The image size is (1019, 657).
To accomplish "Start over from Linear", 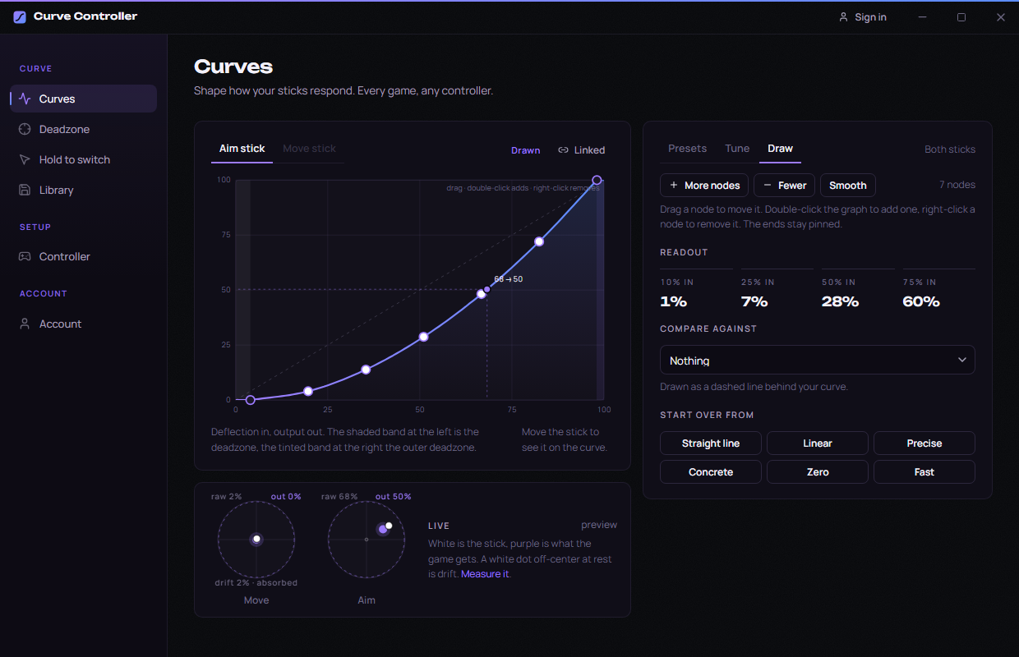I will coord(818,443).
